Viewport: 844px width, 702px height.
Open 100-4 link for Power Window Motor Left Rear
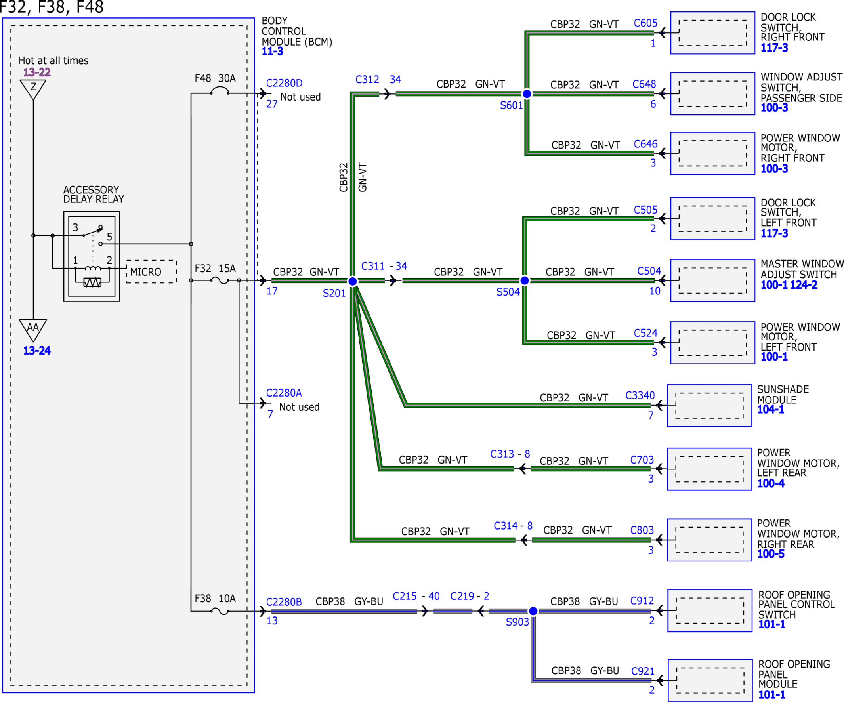(x=770, y=483)
